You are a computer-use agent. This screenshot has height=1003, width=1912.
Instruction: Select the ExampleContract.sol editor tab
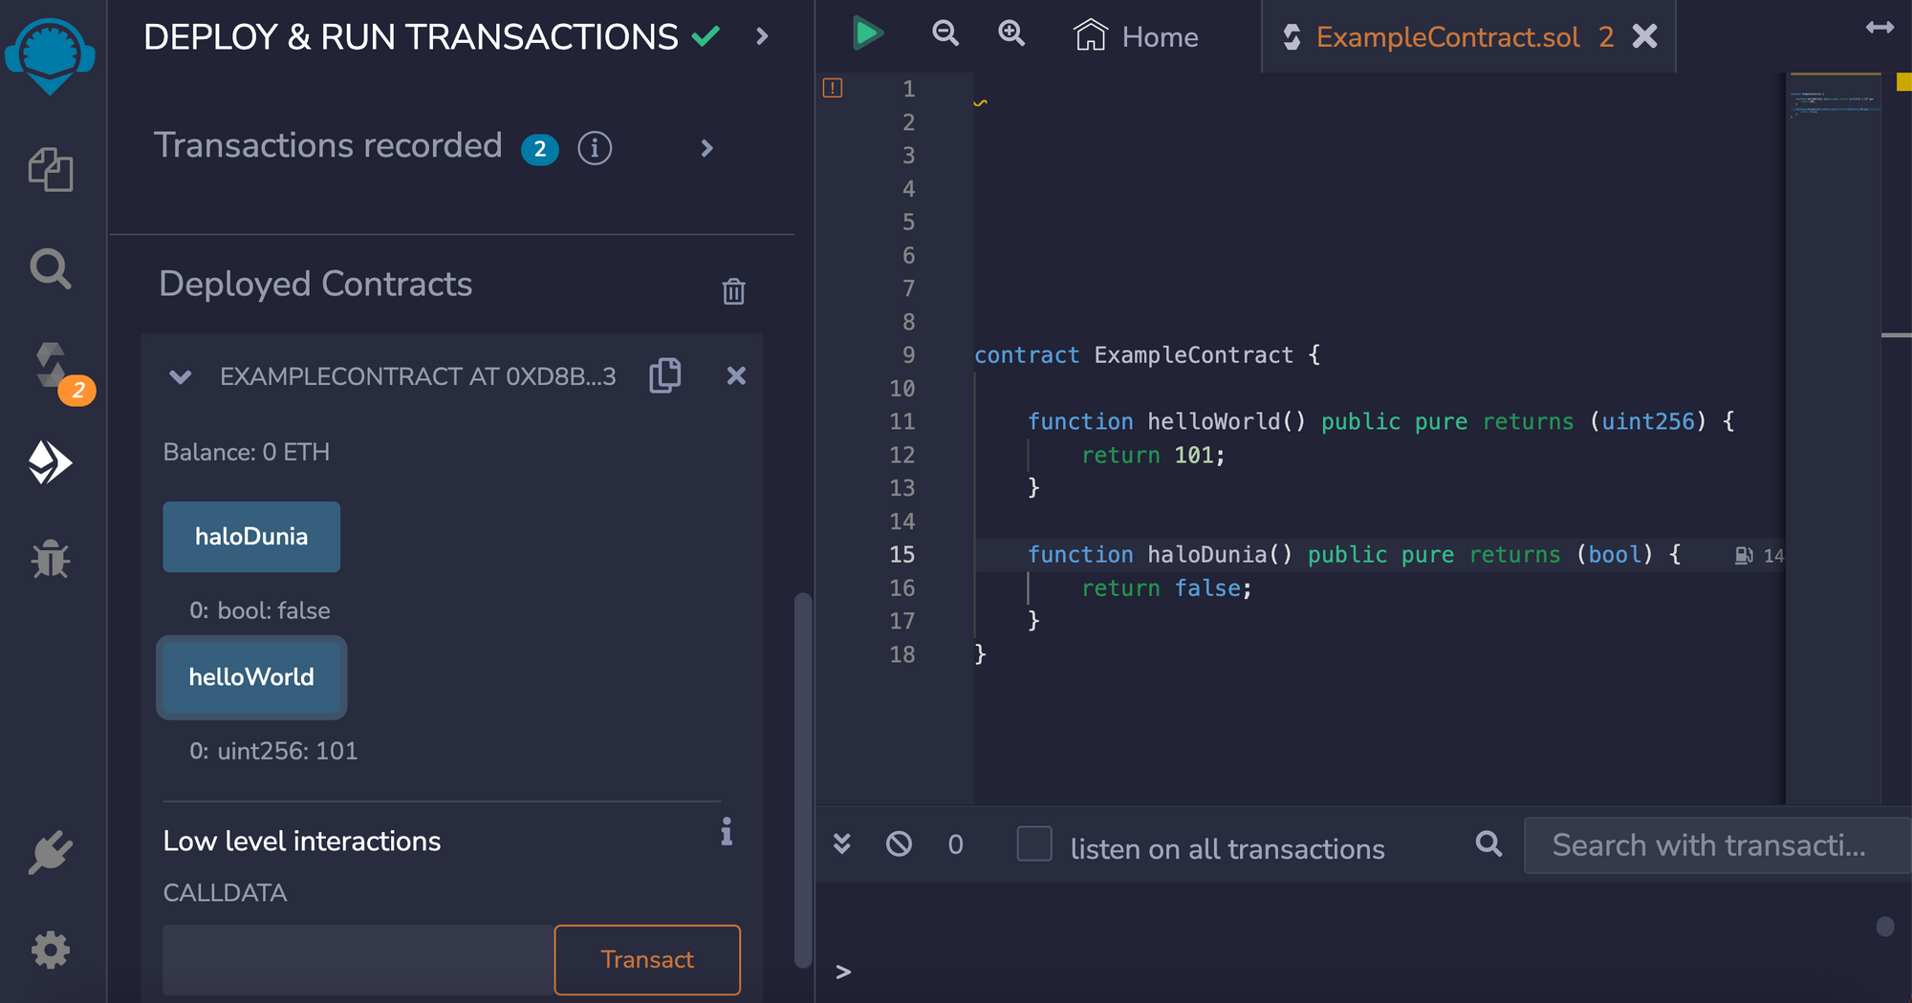[x=1446, y=36]
